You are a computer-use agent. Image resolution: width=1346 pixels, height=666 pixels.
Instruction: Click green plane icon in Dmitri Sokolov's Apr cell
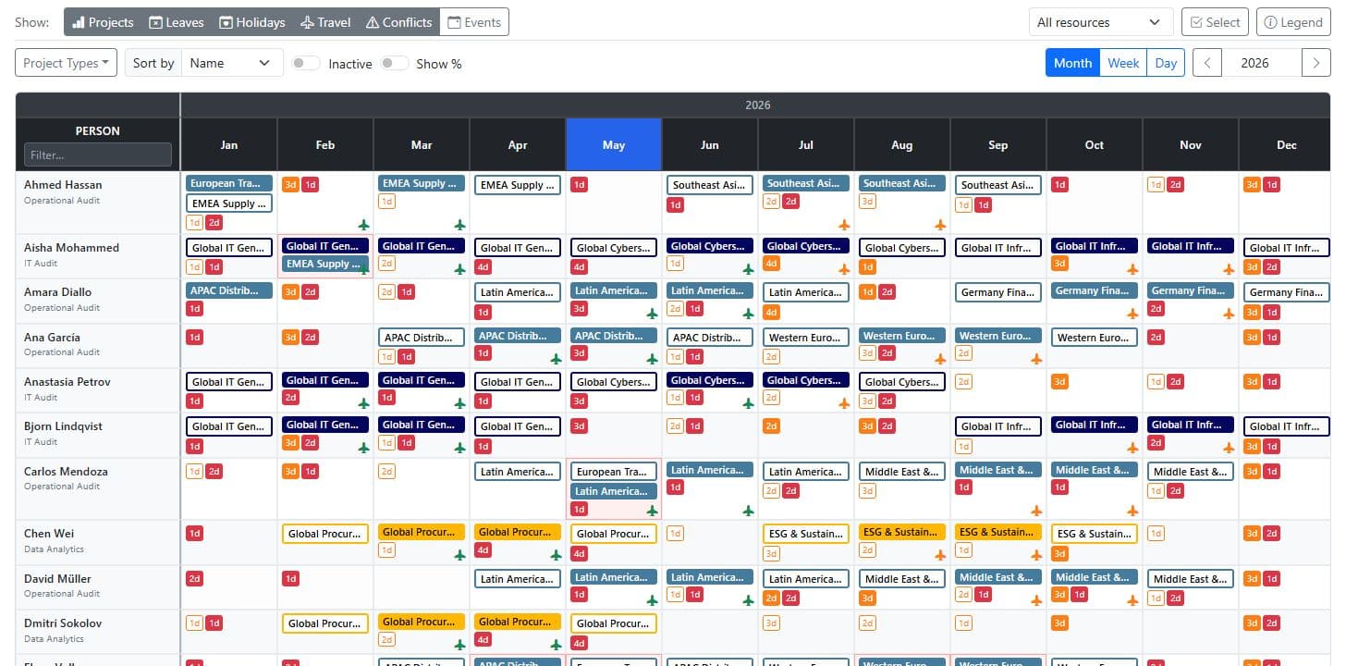click(x=556, y=644)
